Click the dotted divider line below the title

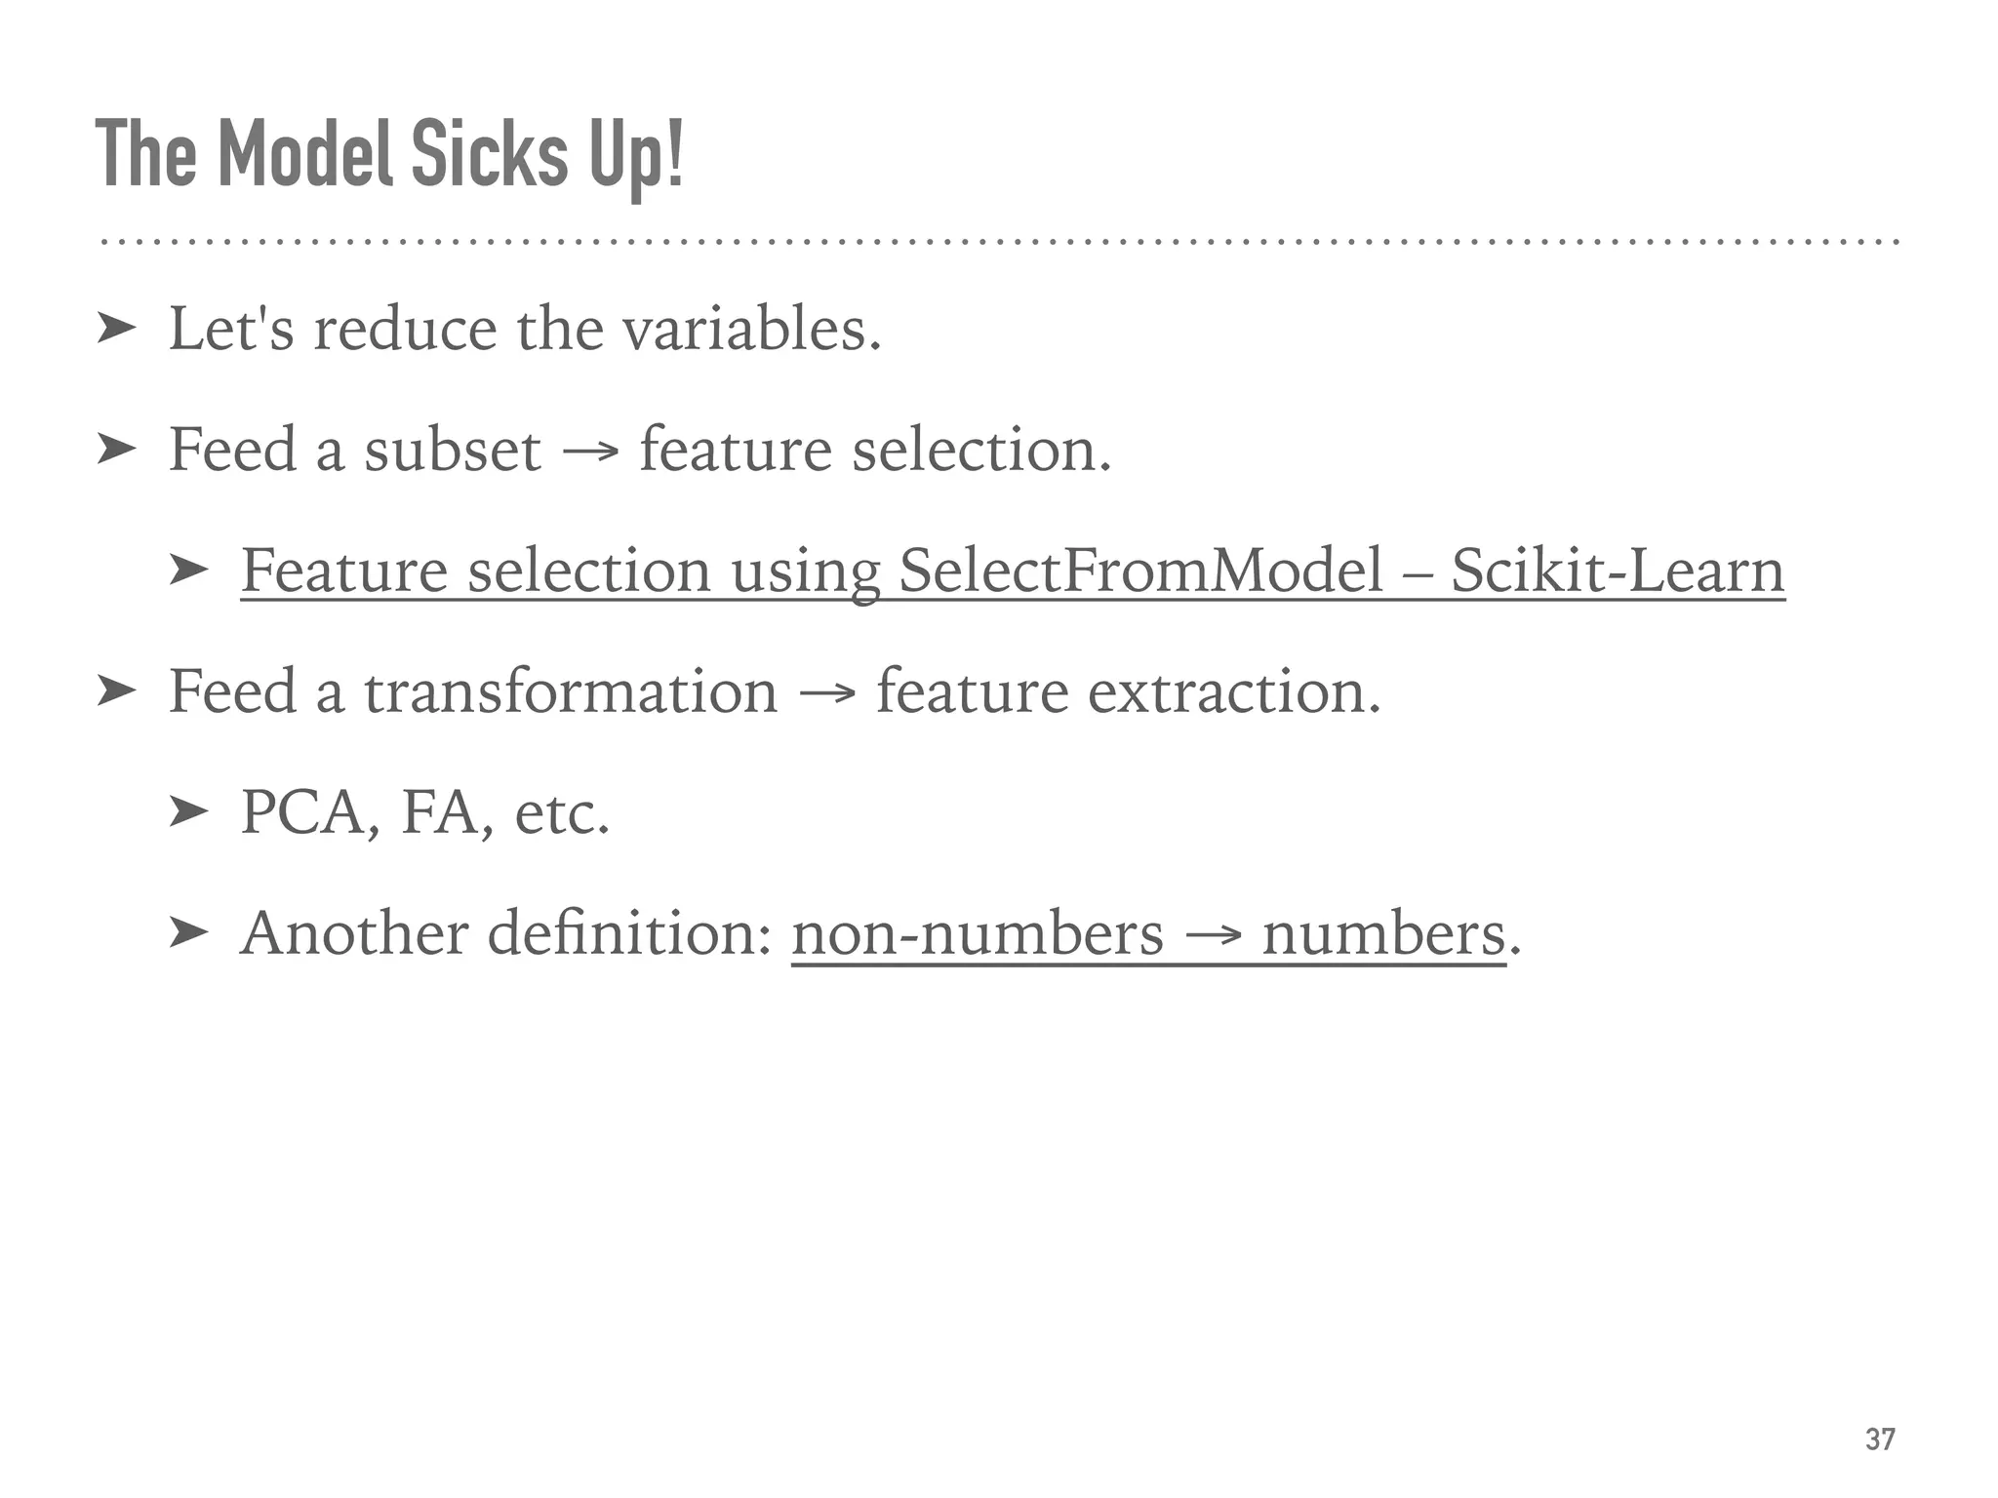pyautogui.click(x=1000, y=241)
